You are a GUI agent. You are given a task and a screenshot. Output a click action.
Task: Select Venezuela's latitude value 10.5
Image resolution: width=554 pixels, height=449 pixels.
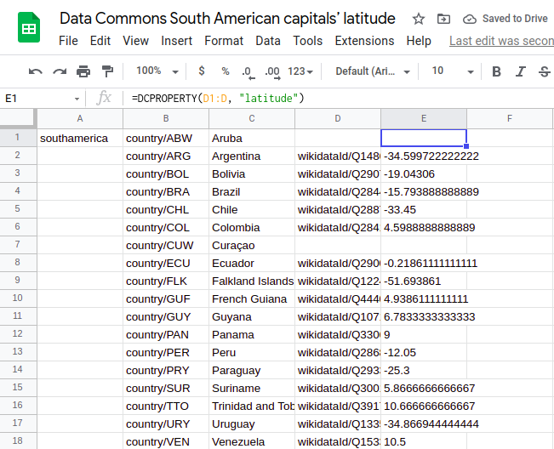tap(424, 441)
